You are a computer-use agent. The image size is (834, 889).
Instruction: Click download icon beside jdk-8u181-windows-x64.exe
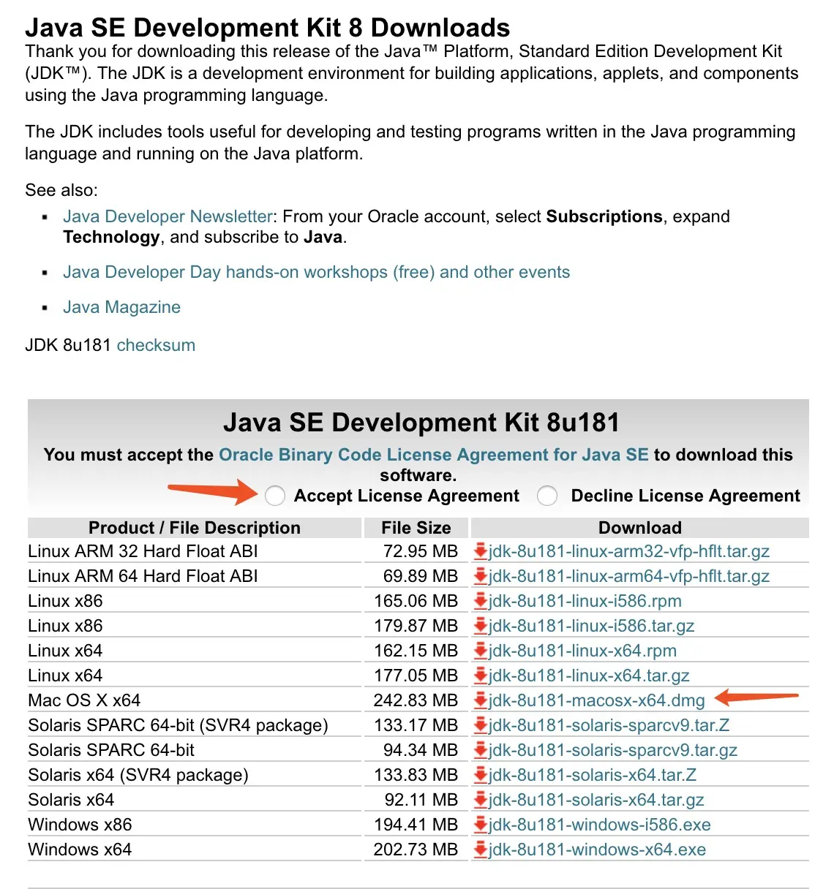(x=481, y=850)
